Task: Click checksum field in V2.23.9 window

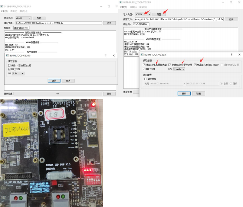Action: click(141, 24)
